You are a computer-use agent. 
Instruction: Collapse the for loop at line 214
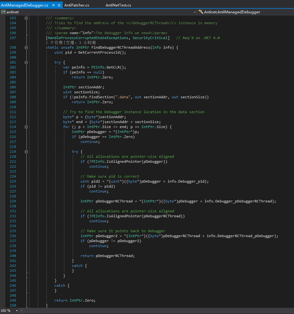[26, 127]
